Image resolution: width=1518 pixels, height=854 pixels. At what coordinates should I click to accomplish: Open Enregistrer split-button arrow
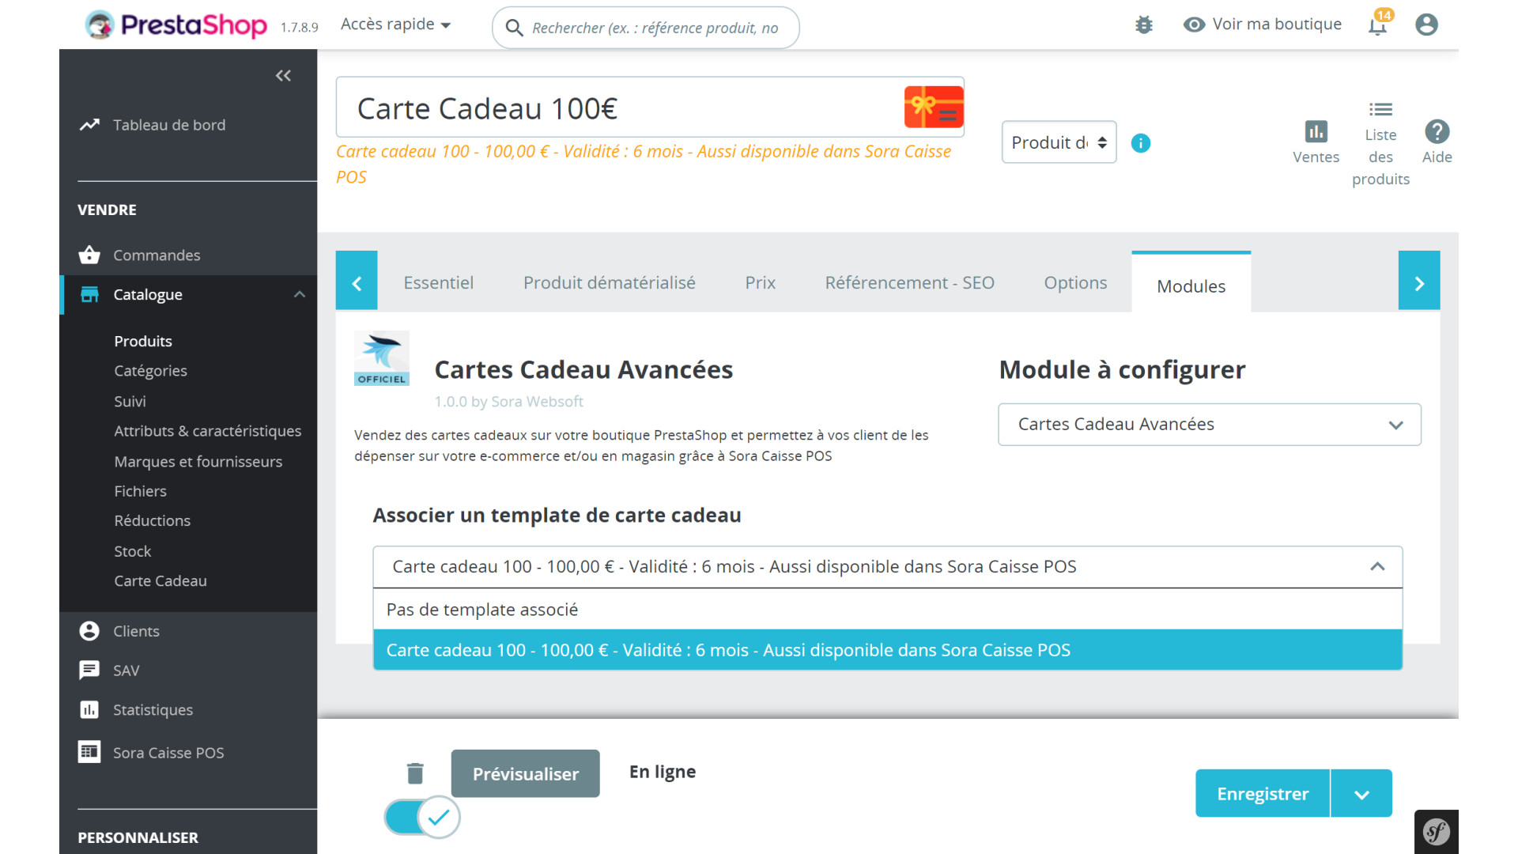coord(1361,794)
